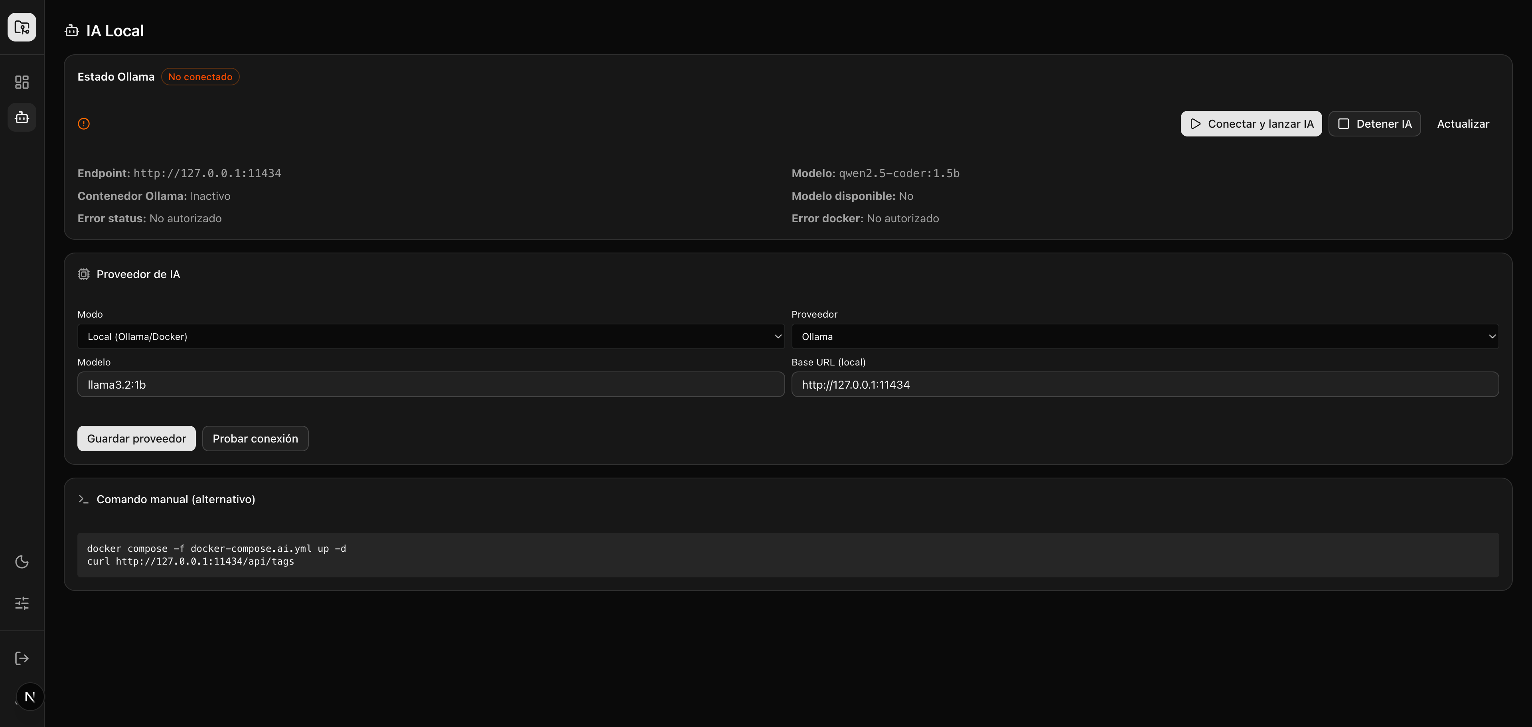Open settings via the sliders icon
Screen dimensions: 1532x727
(x=22, y=603)
